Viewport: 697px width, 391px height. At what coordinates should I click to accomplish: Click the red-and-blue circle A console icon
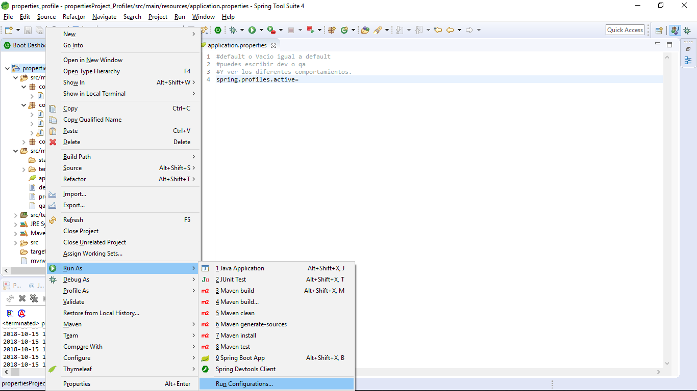pyautogui.click(x=21, y=313)
